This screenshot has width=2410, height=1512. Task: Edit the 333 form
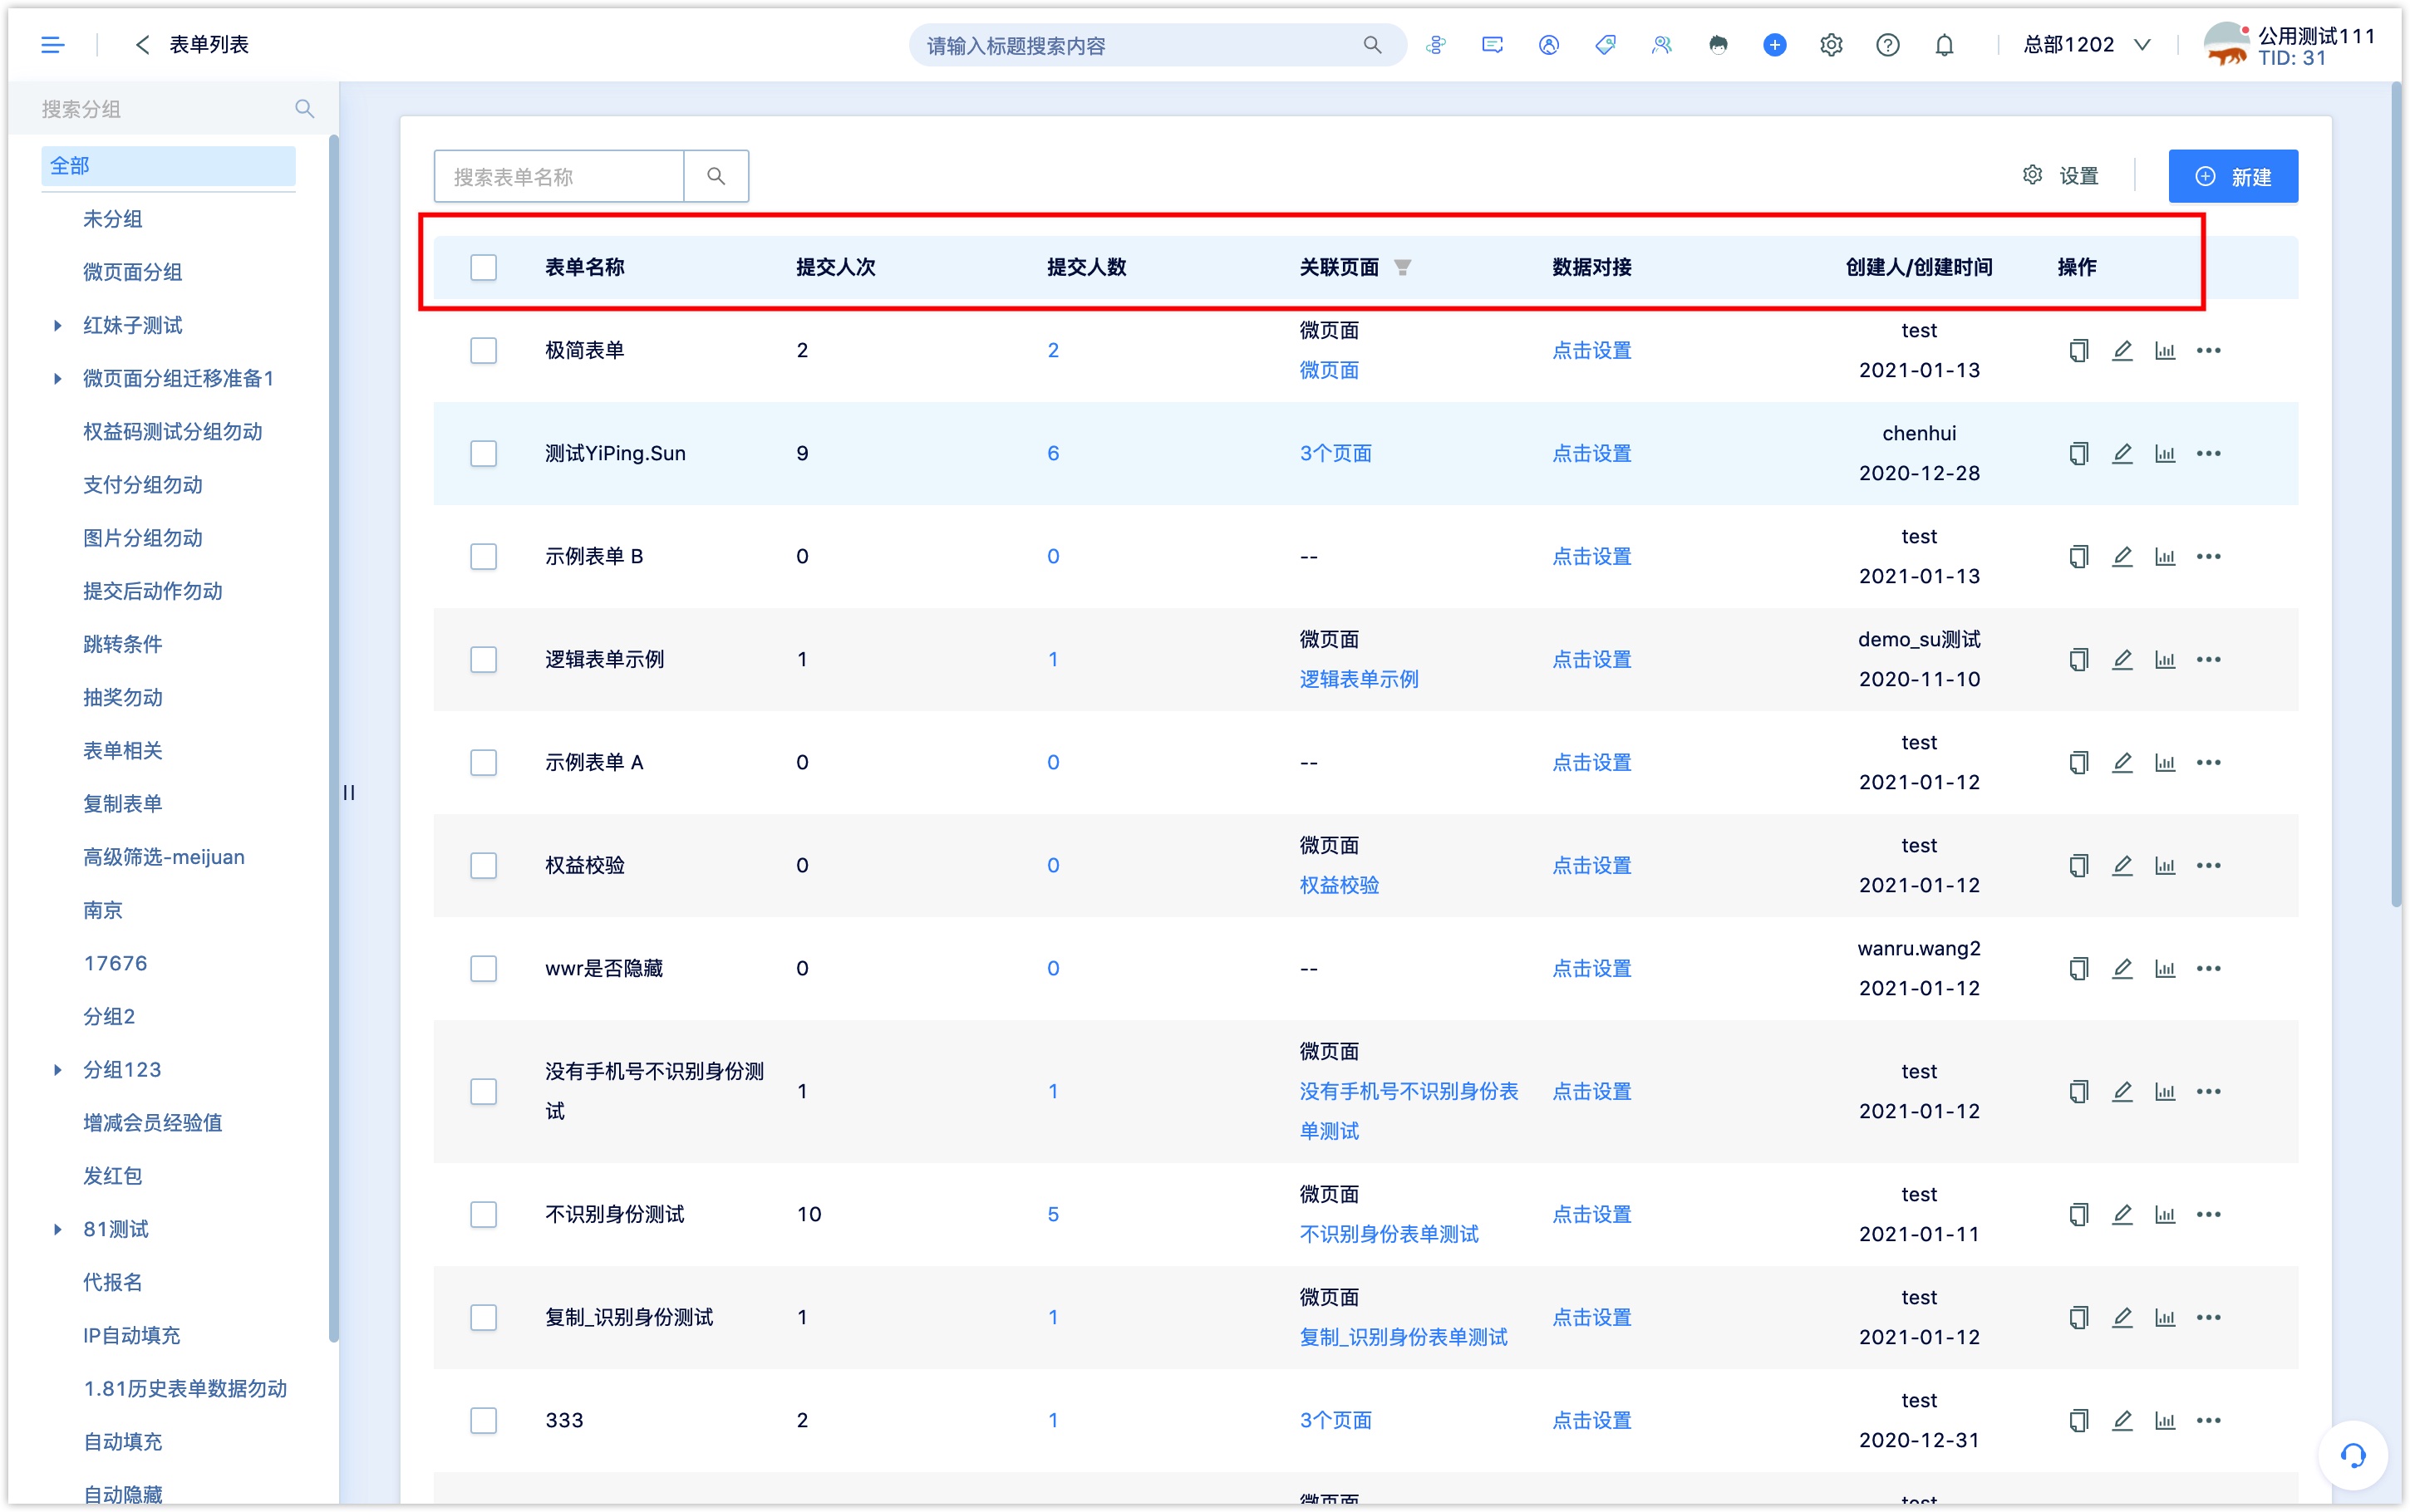[2122, 1420]
